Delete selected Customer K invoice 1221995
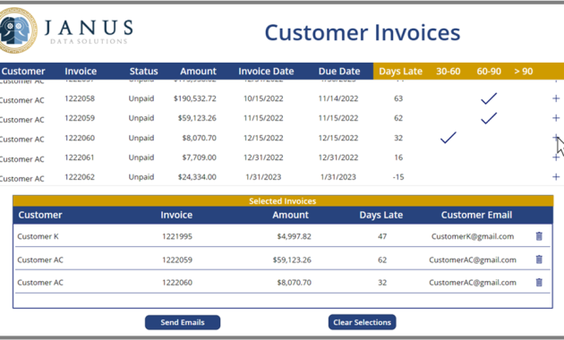This screenshot has height=340, width=564. click(x=539, y=236)
